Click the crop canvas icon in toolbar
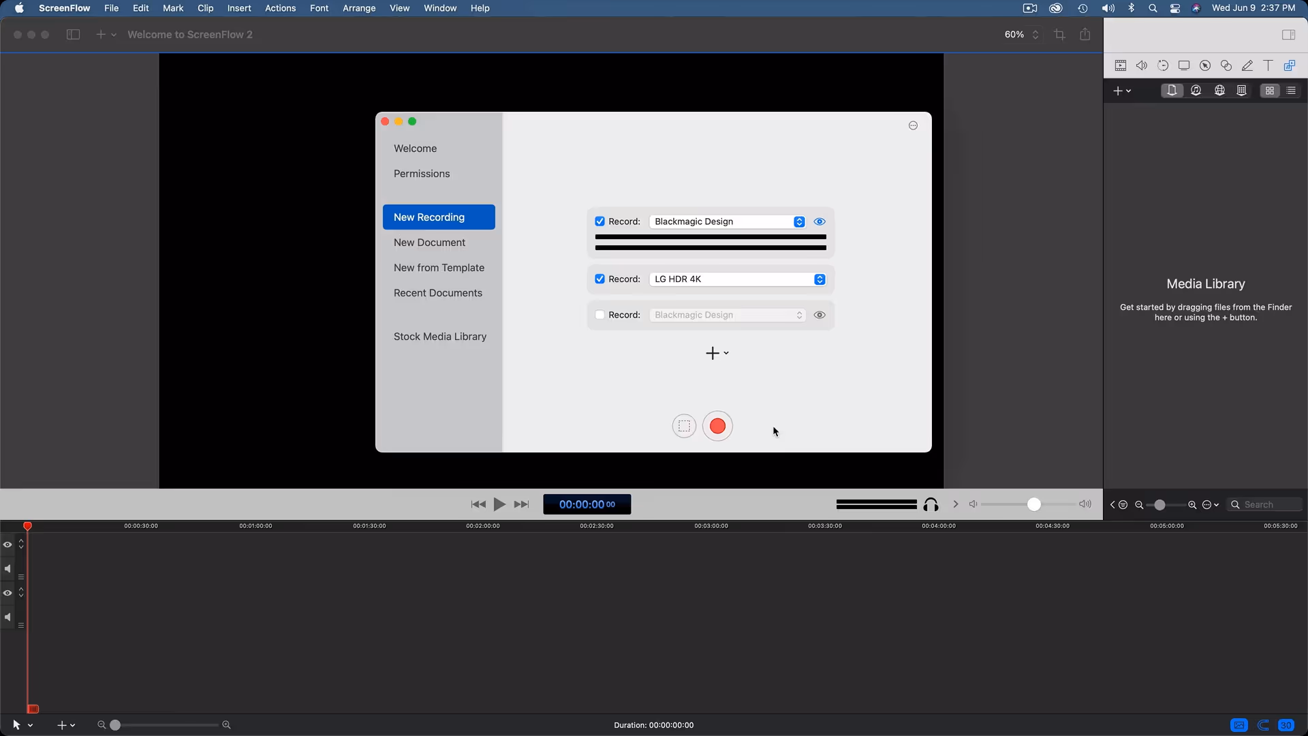The height and width of the screenshot is (736, 1308). 1059,35
